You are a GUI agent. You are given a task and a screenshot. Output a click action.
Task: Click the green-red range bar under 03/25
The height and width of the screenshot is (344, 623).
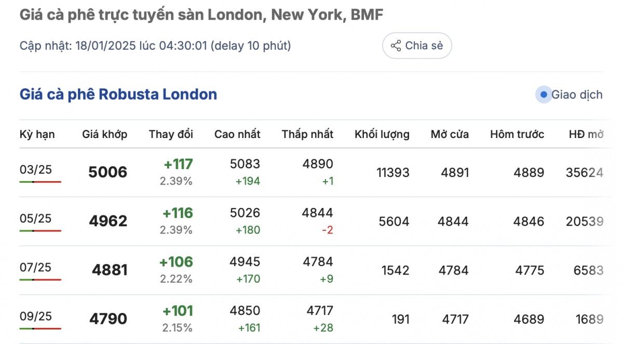(40, 182)
